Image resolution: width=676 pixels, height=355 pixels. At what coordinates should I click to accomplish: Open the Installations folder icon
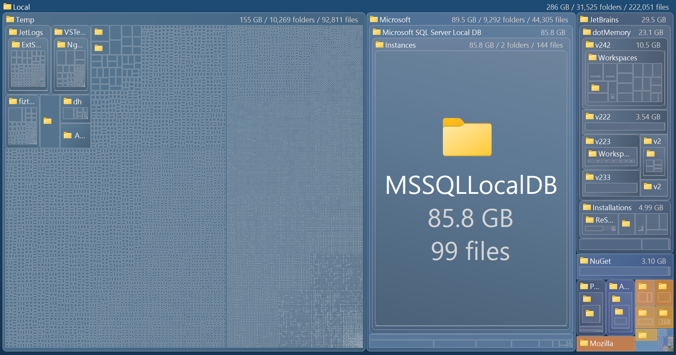point(587,207)
